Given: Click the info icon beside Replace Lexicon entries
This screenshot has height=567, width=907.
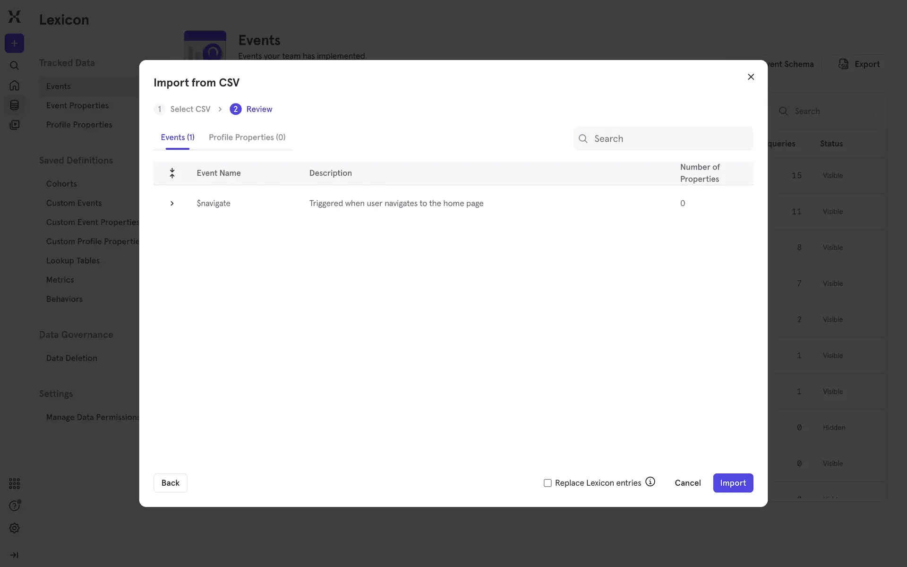Looking at the screenshot, I should tap(650, 482).
